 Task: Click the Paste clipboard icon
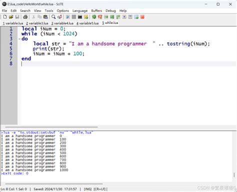pos(45,17)
